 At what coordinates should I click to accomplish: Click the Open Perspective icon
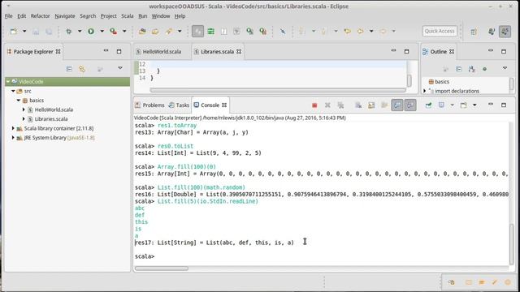[x=474, y=32]
